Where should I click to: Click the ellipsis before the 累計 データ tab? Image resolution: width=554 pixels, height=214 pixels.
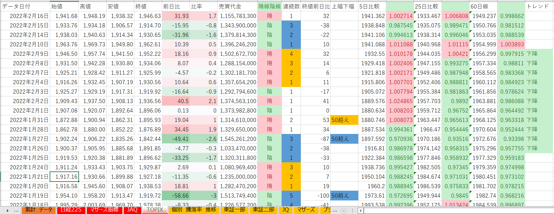pos(16,210)
